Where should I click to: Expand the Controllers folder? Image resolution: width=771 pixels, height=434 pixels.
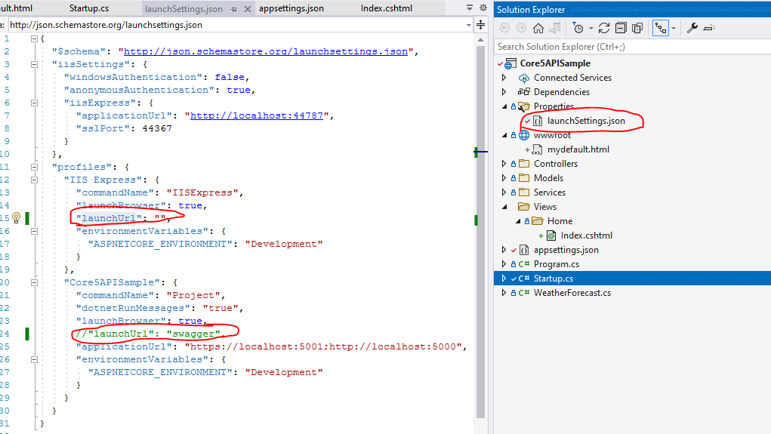point(504,164)
